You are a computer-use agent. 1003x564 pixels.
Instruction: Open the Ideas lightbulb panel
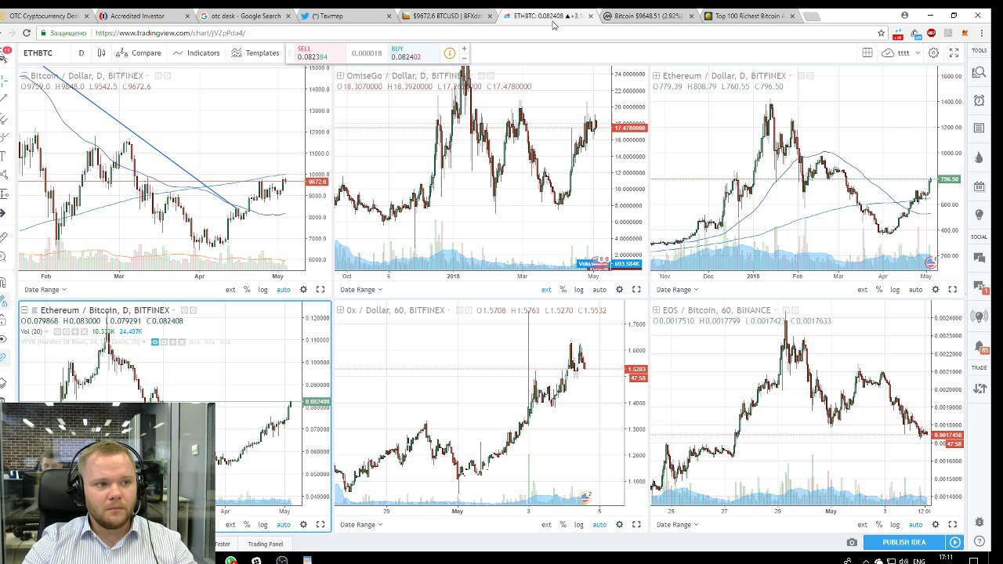(x=979, y=215)
